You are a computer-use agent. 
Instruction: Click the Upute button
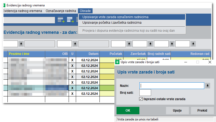(x=177, y=111)
